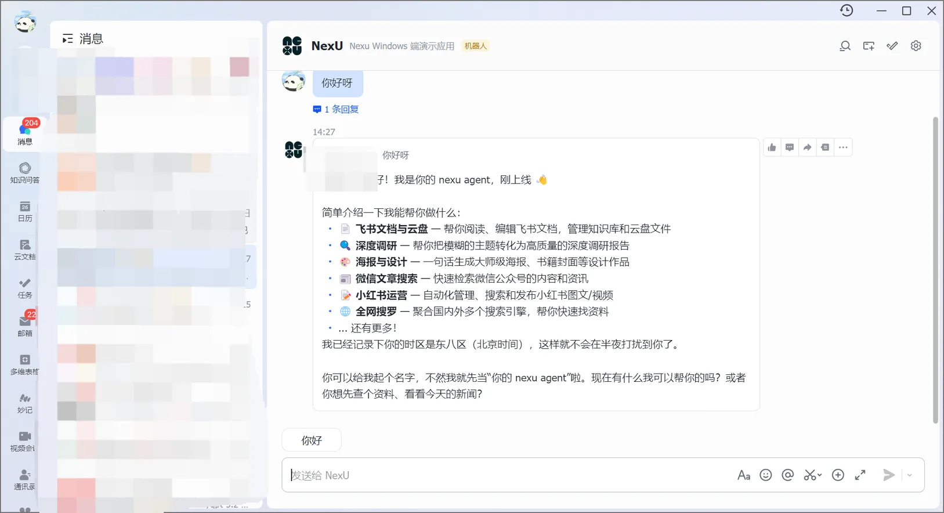Viewport: 944px width, 513px height.
Task: Click the user profile avatar at sidebar top
Action: (25, 23)
